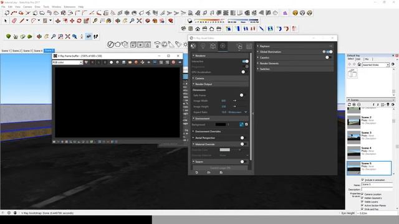Click Remove Scene minus icon

pyautogui.click(x=359, y=105)
